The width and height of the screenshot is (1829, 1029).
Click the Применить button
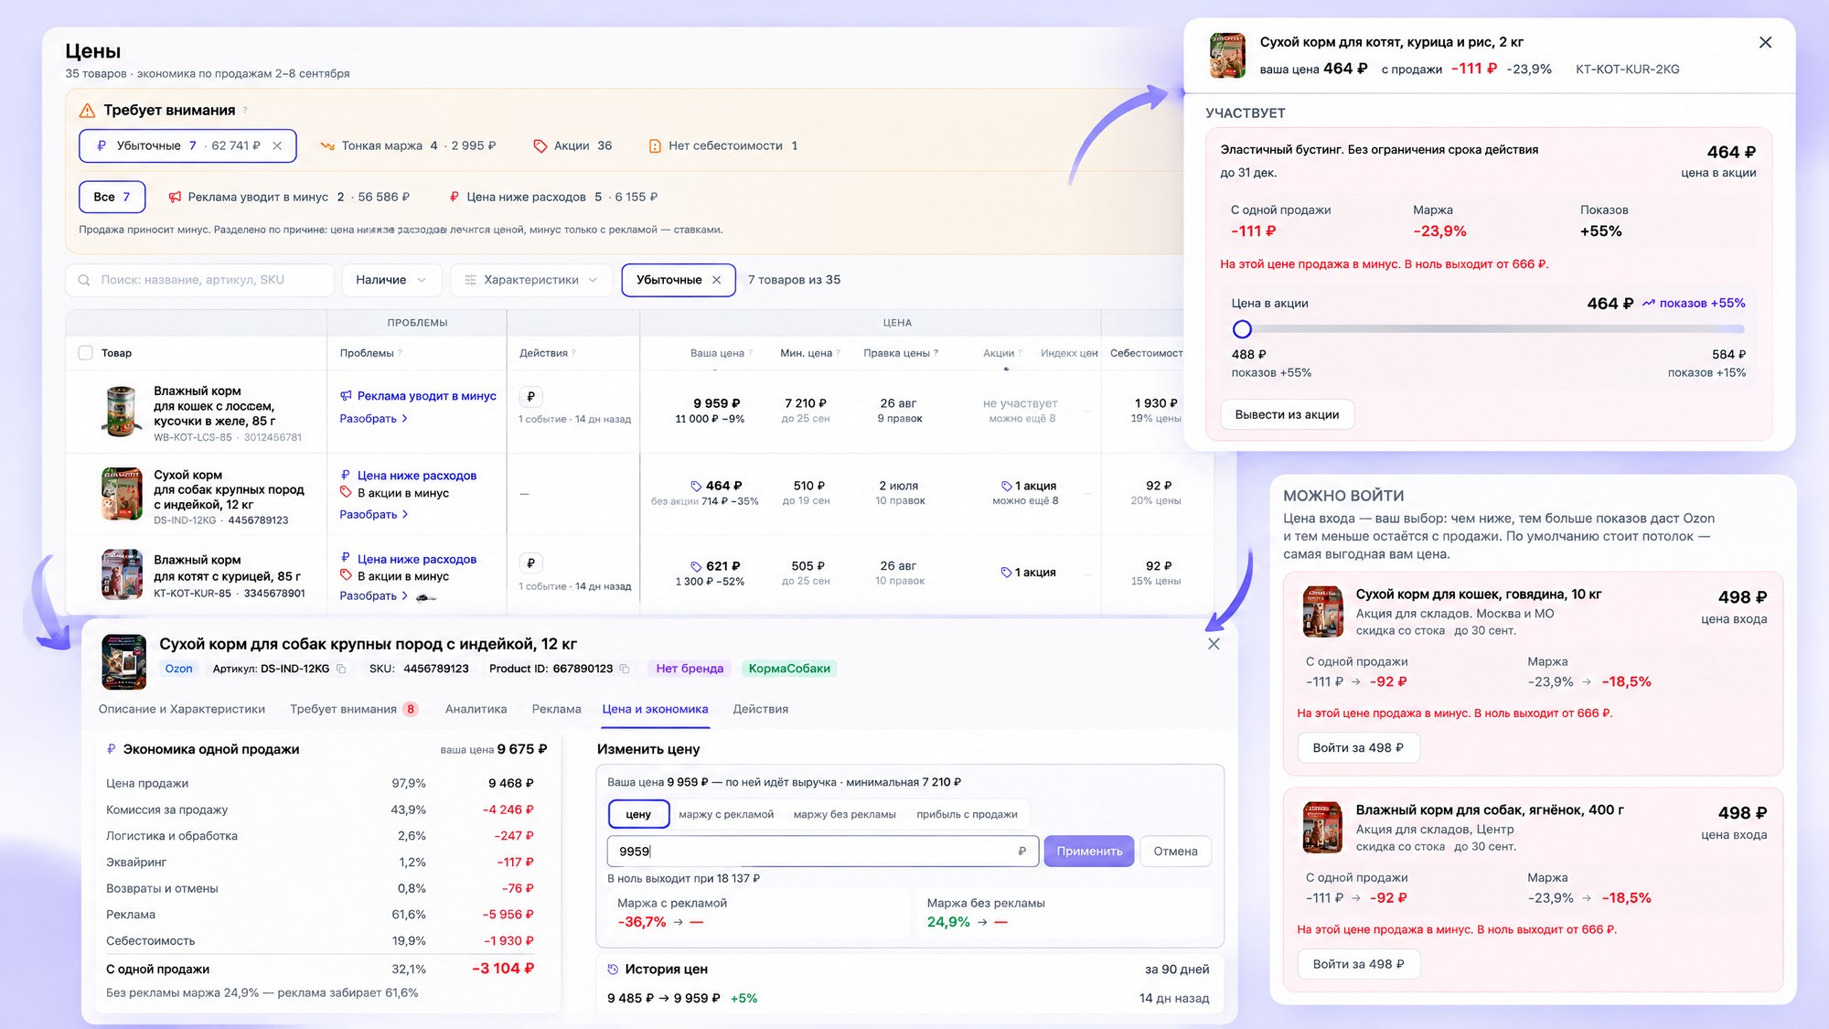click(x=1089, y=851)
